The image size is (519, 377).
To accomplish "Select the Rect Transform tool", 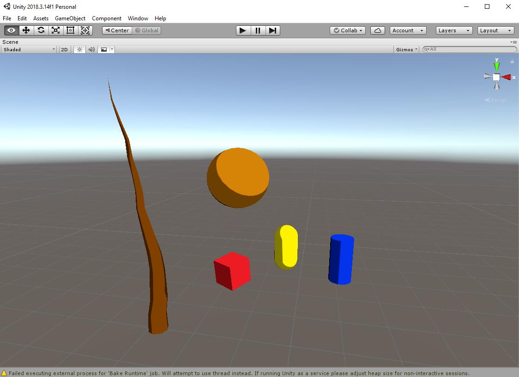I will tap(70, 30).
